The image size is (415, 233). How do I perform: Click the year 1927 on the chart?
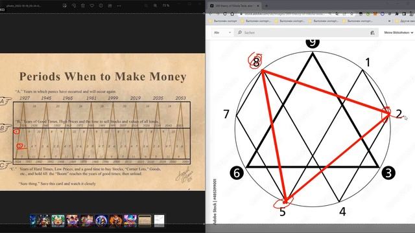[25, 98]
